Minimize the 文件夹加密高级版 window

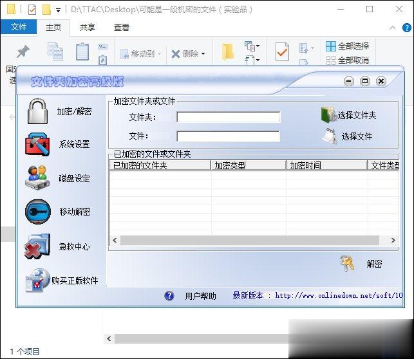[x=349, y=81]
